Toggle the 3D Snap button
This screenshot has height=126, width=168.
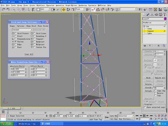(x=93, y=10)
